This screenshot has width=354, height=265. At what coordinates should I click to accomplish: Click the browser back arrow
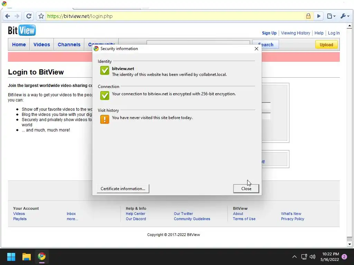coord(8,16)
